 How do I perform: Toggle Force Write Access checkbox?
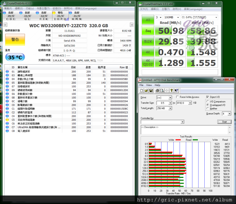(177, 97)
